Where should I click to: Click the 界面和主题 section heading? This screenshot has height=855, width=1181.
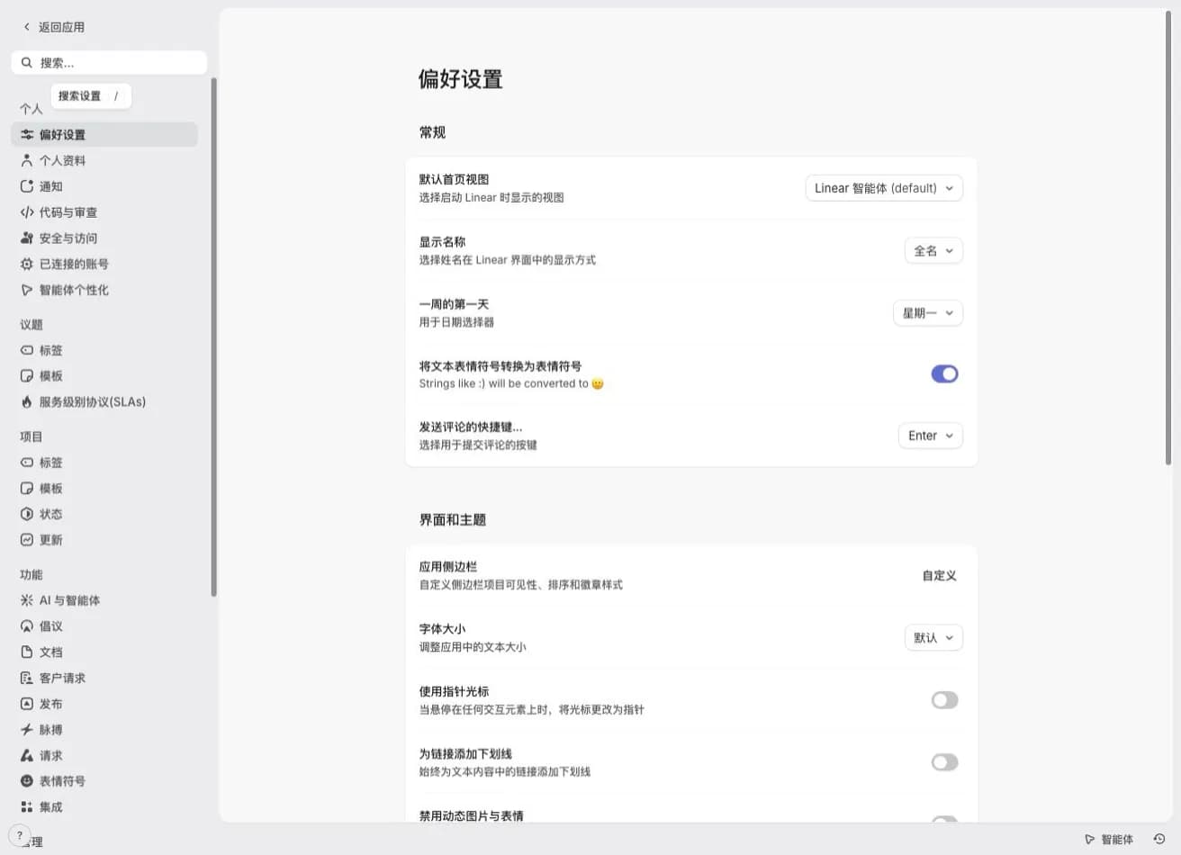point(453,520)
